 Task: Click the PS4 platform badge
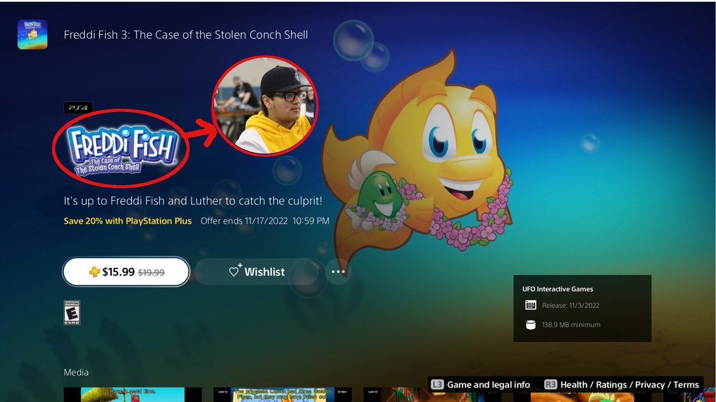[x=78, y=108]
